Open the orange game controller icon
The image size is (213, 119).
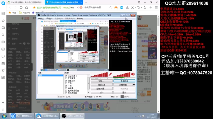click(116, 8)
